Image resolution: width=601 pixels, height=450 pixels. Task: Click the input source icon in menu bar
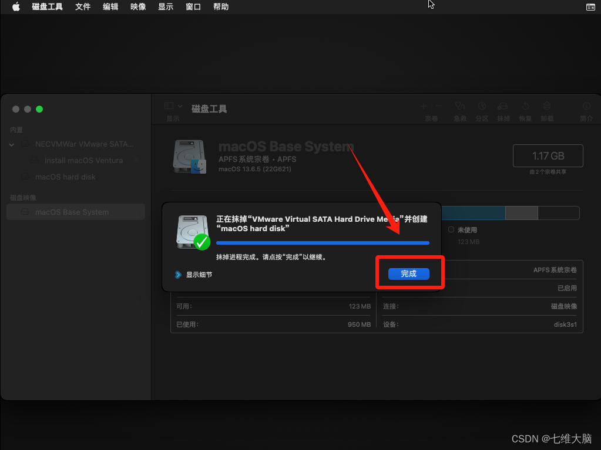590,7
